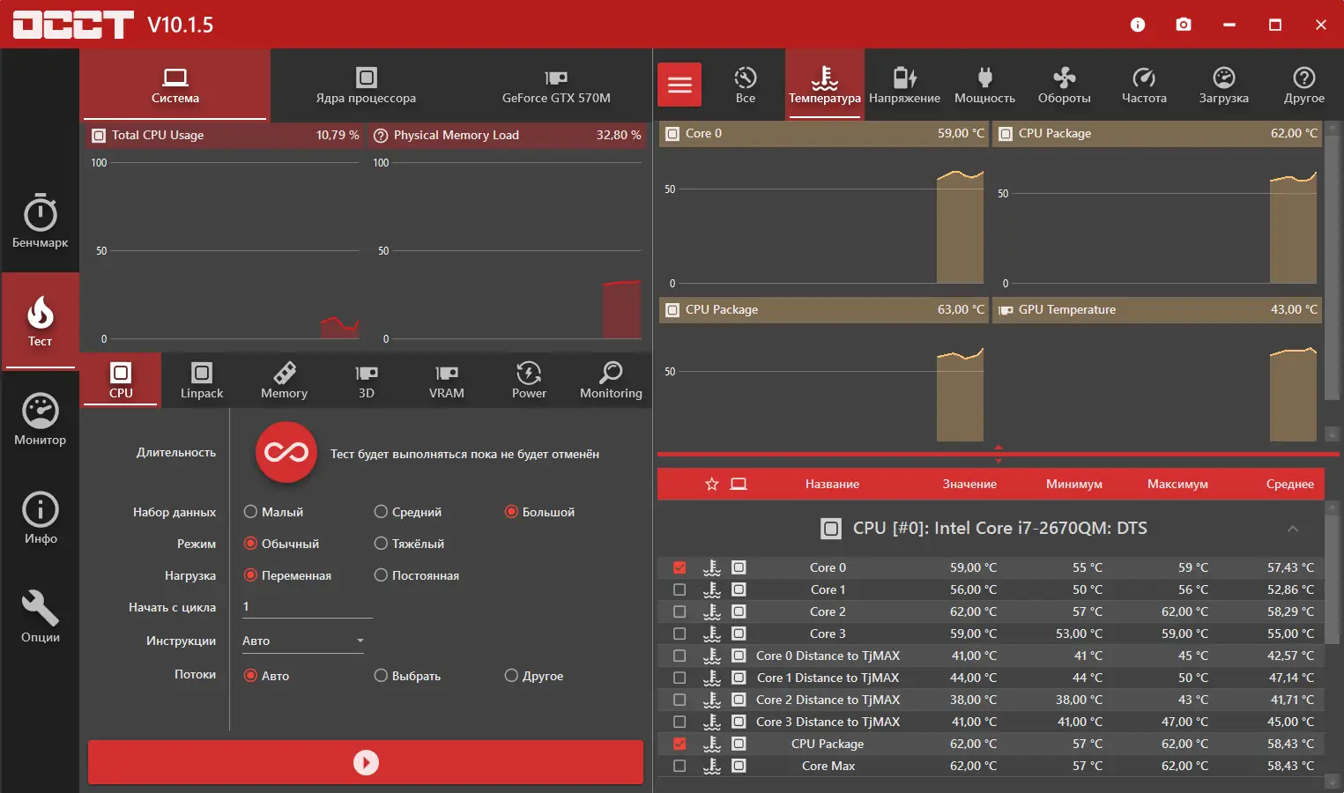This screenshot has height=793, width=1344.
Task: Click the red splitter handle between panels
Action: pos(999,455)
